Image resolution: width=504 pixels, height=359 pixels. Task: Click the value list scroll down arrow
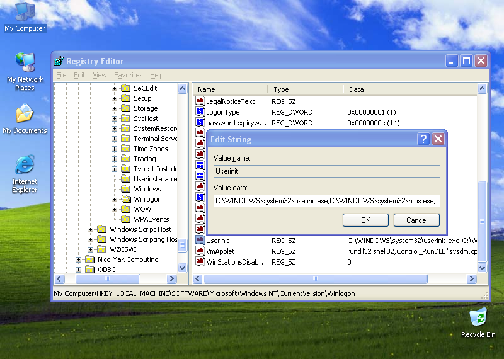click(x=482, y=268)
